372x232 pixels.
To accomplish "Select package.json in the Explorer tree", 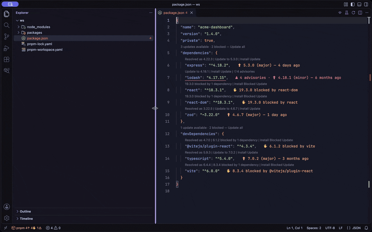I will (84, 38).
